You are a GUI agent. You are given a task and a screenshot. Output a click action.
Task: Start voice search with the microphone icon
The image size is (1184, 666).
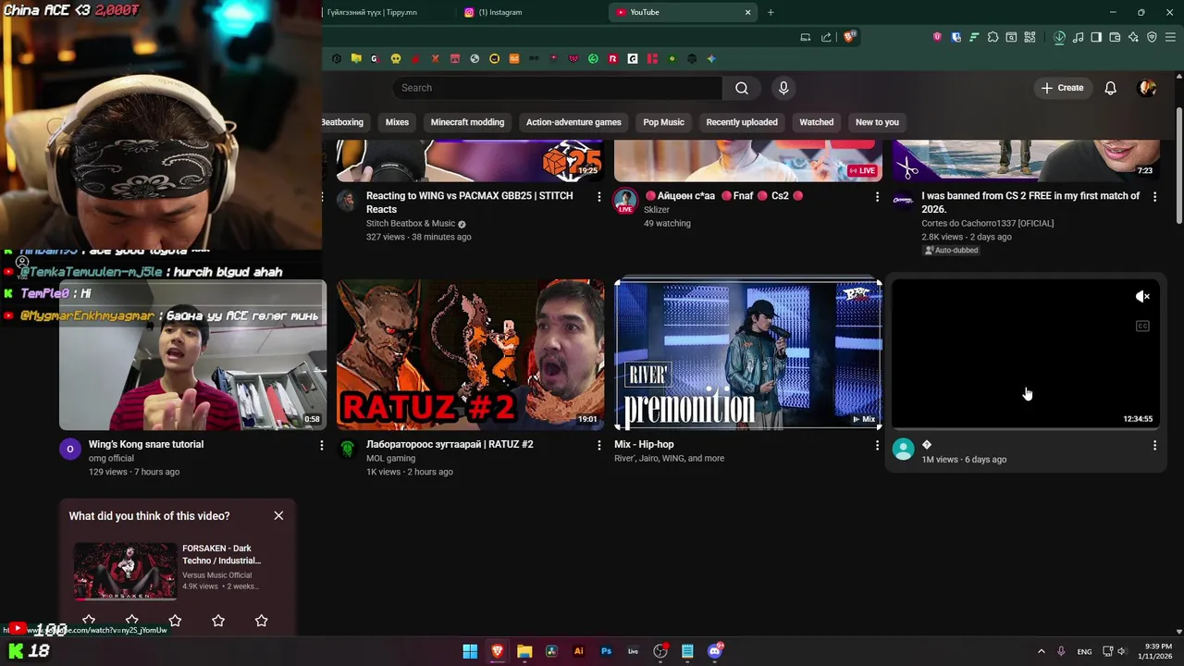point(783,88)
